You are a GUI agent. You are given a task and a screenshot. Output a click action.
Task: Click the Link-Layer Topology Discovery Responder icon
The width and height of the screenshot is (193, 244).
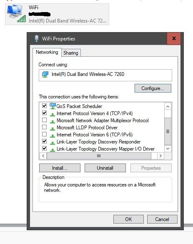(53, 143)
